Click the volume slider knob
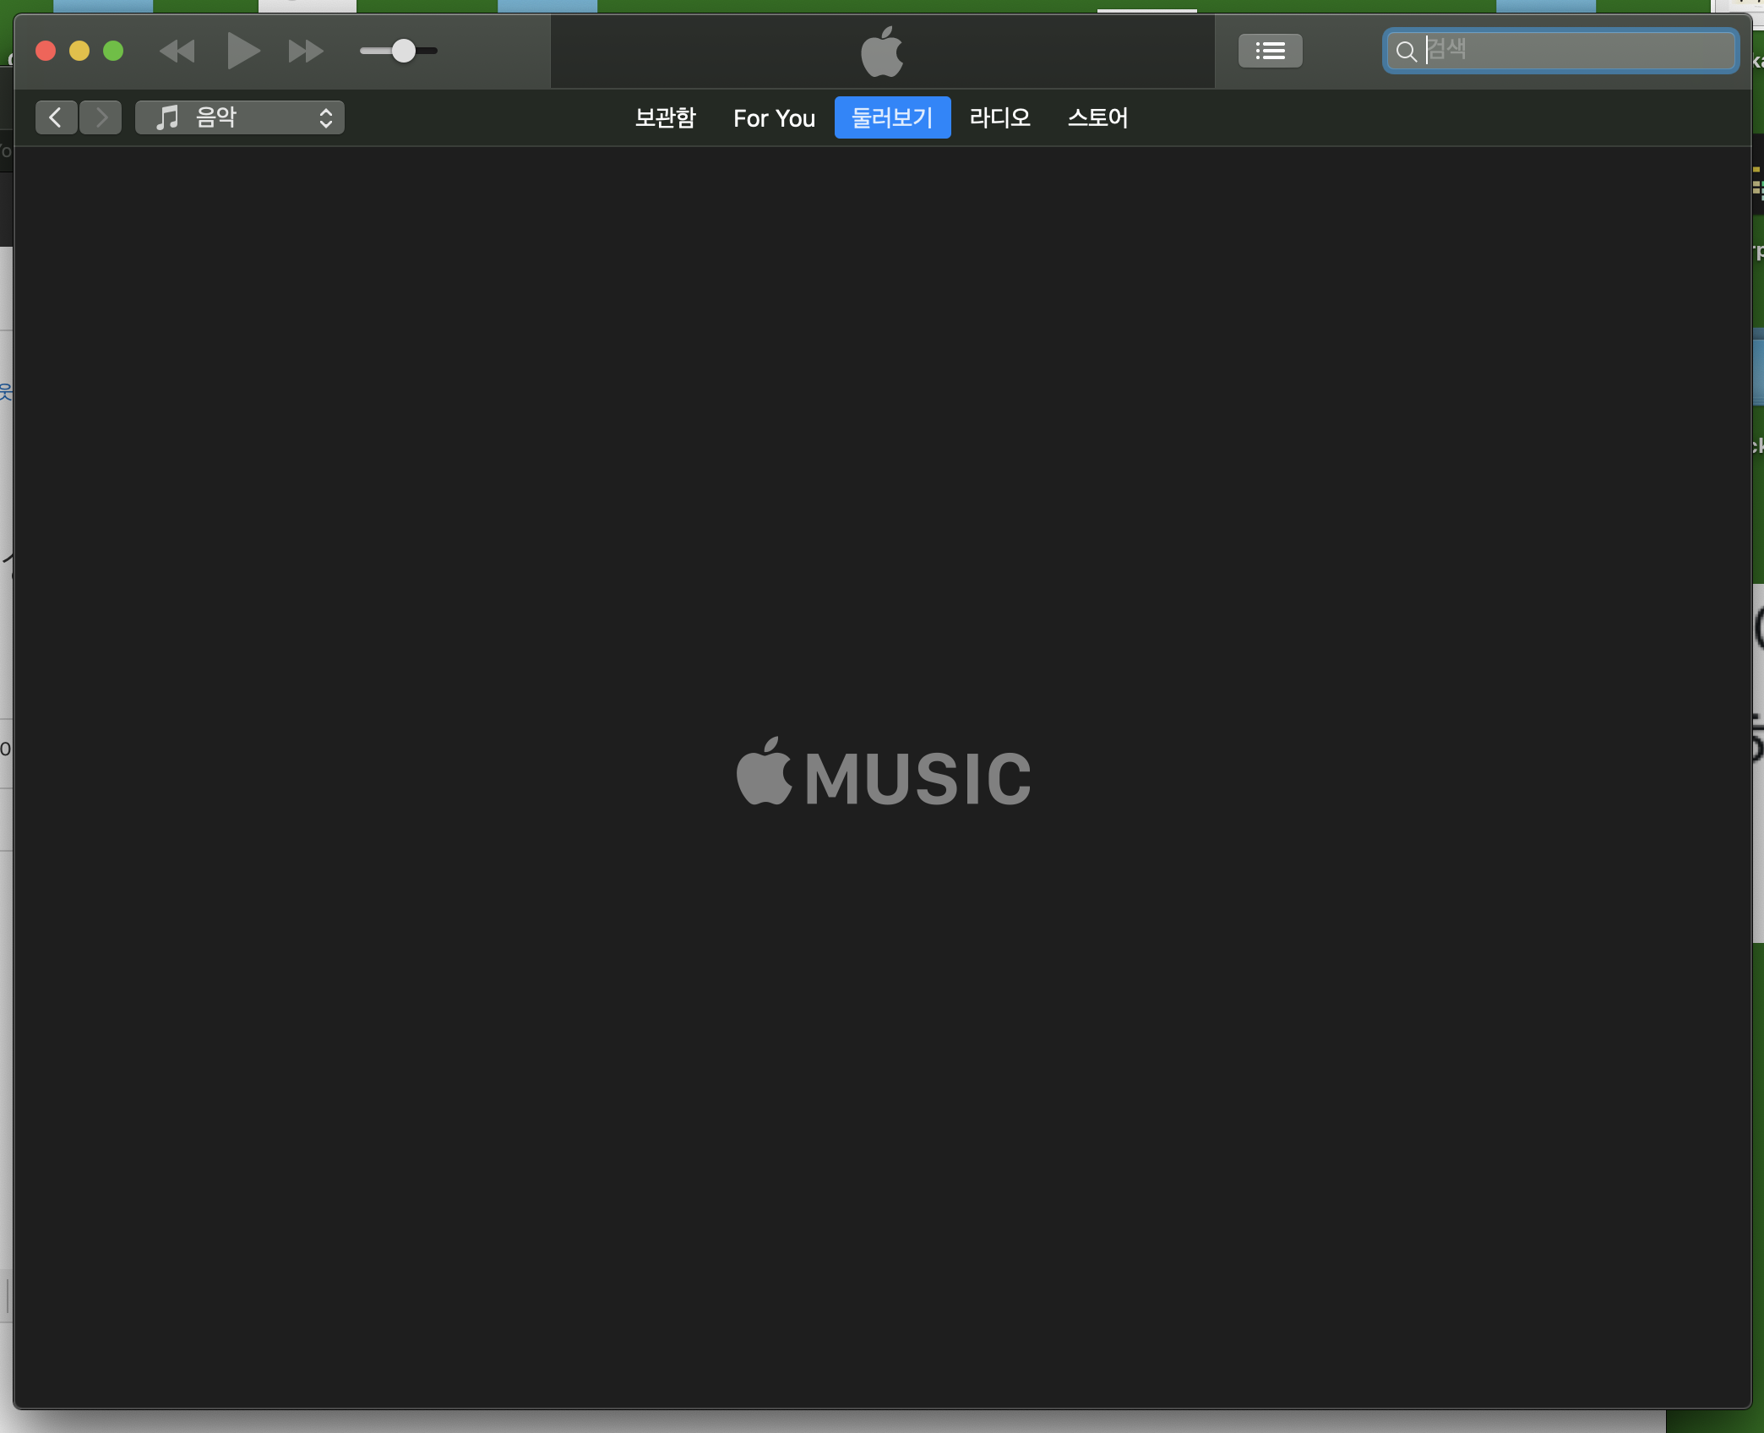 (404, 51)
